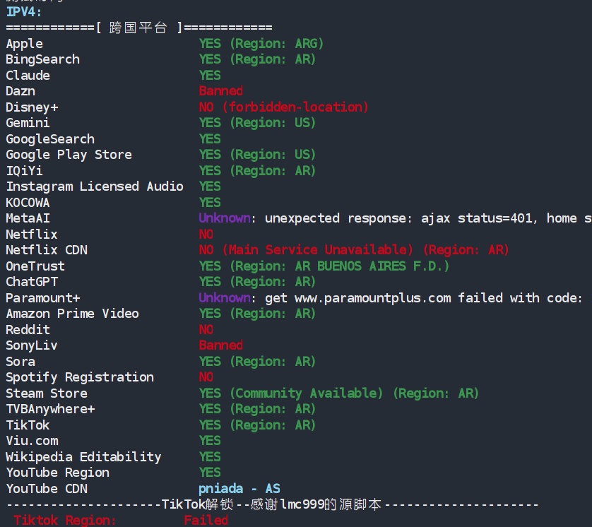Click the SonyLiv Banned status
Viewport: 592px width, 527px height.
[x=221, y=345]
